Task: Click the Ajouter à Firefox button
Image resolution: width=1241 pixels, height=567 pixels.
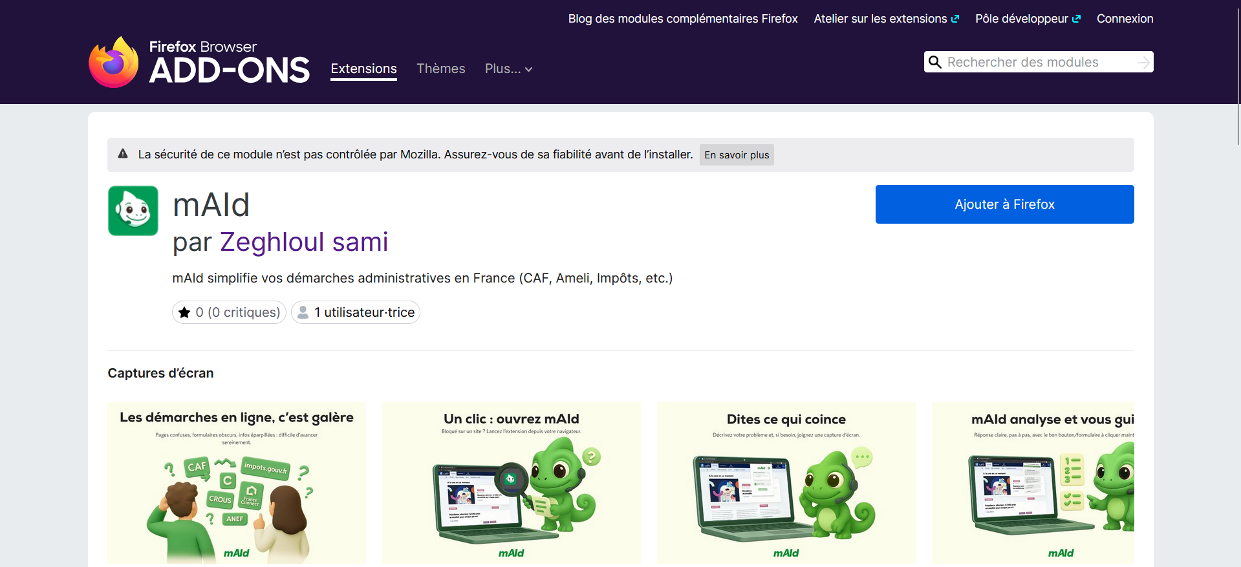Action: [1004, 204]
